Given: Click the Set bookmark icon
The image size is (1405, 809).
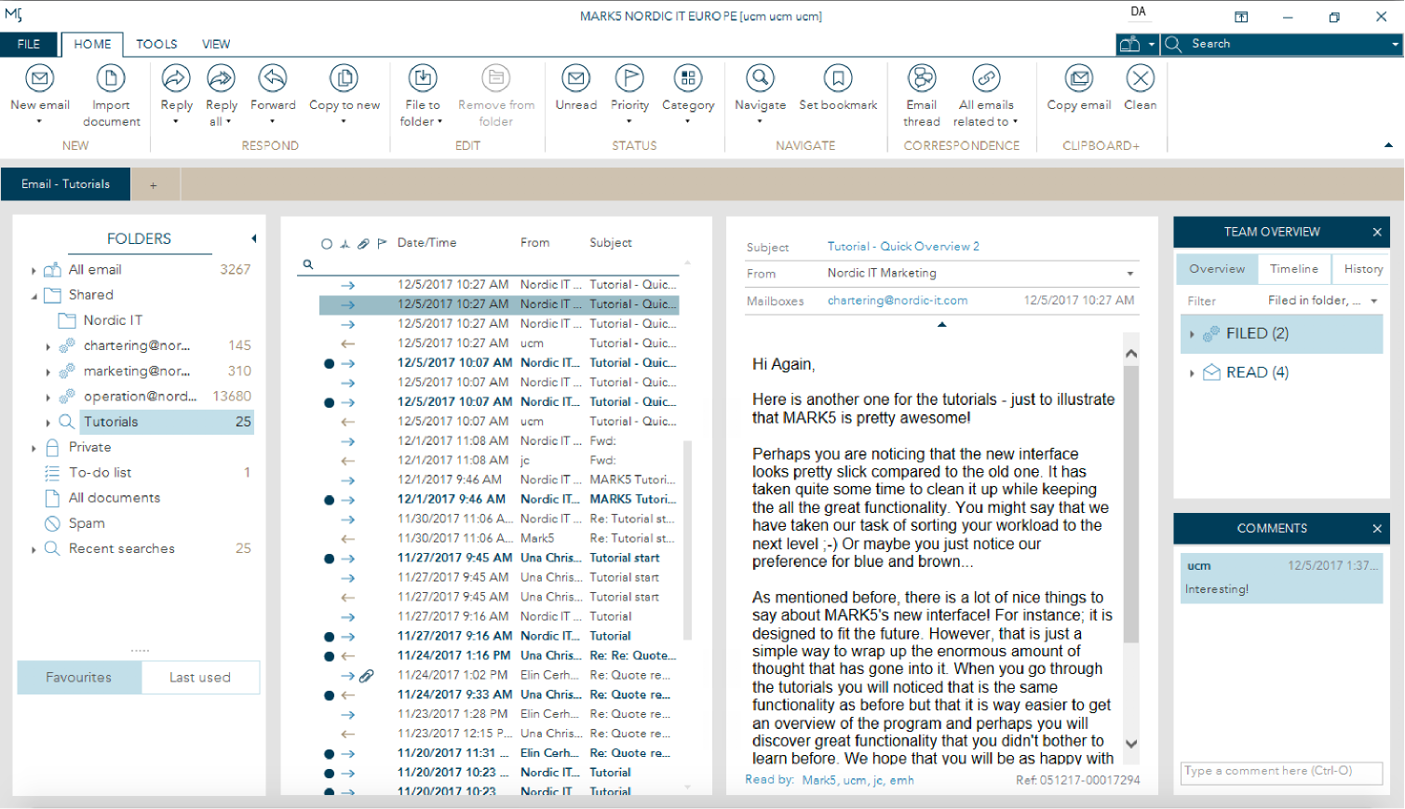Looking at the screenshot, I should coord(838,78).
